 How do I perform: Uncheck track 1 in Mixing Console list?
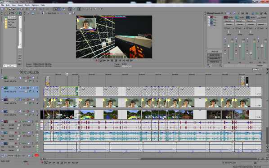point(209,17)
